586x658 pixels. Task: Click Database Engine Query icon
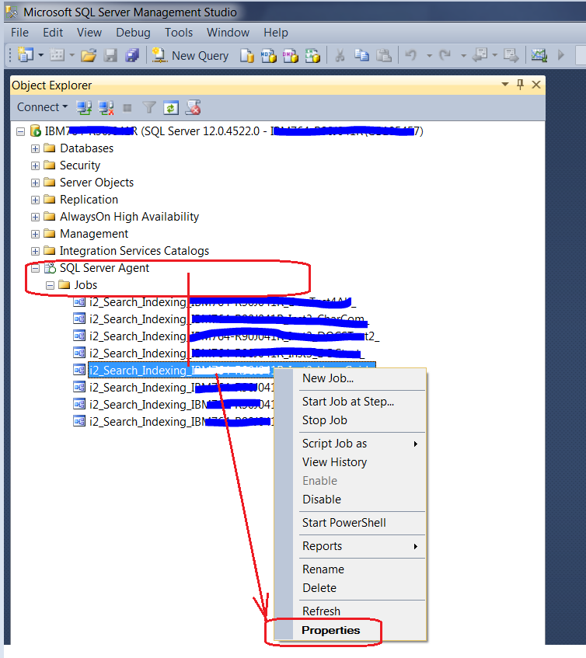(x=247, y=55)
